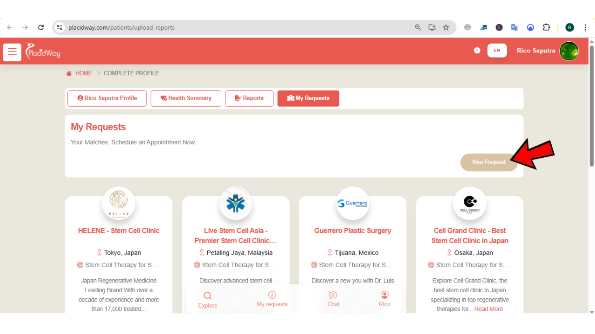Screen dimensions: 595x334
Task: Click the PlacidWay logo
Action: click(x=43, y=51)
